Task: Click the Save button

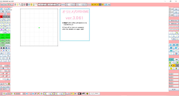Action: [x=5, y=5]
